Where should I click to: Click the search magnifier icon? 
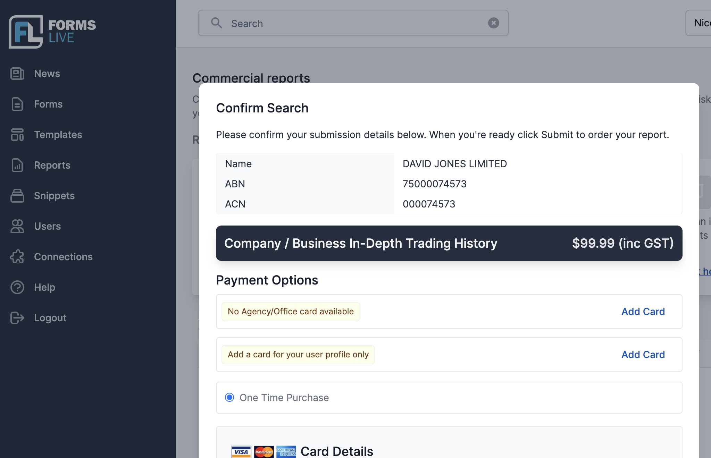(x=217, y=23)
